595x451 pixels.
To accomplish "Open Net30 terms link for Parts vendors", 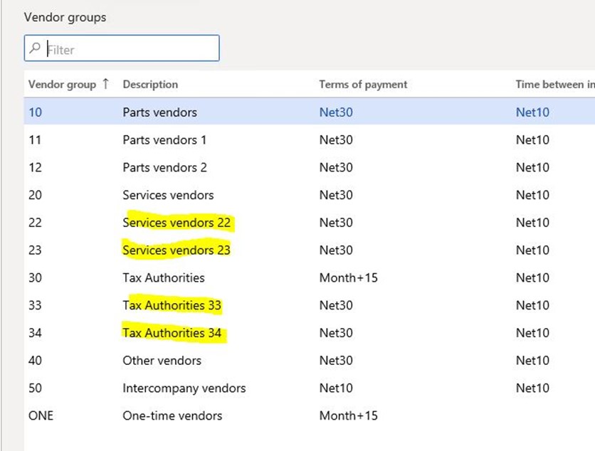I will tap(335, 112).
